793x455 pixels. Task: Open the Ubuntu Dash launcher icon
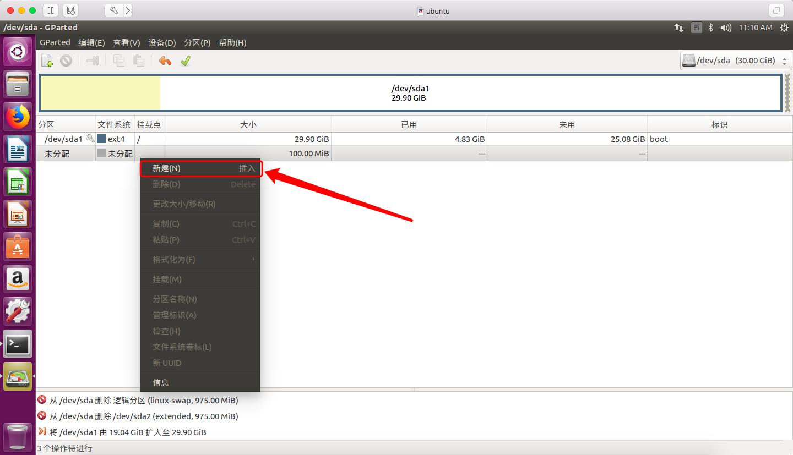[x=18, y=52]
